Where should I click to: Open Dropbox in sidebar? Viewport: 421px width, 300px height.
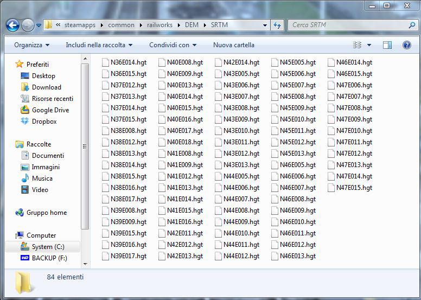click(39, 122)
